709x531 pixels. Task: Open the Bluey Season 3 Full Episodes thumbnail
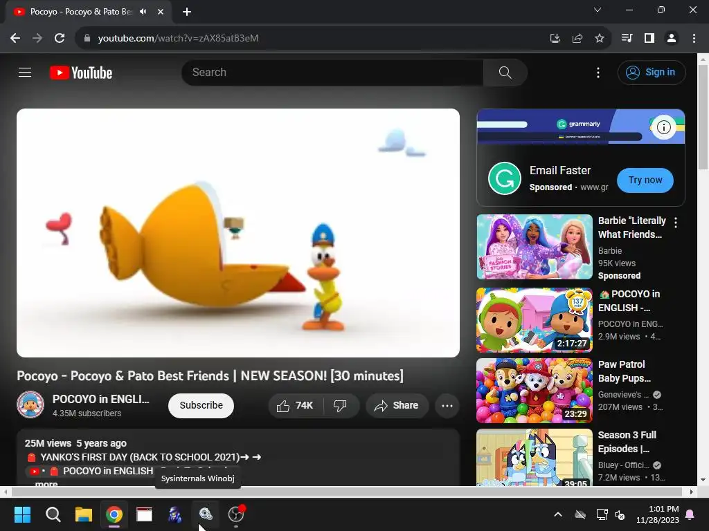[535, 458]
